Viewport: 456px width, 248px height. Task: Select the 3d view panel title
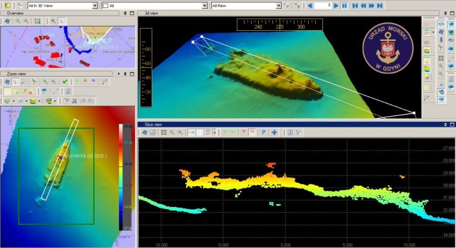coord(151,13)
